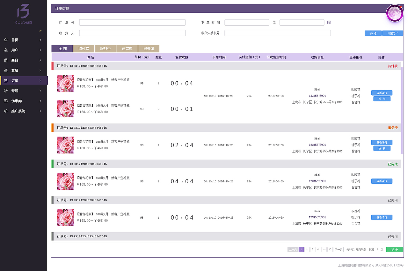
Task: Open the calendar picker beside 下单时间
Action: (x=329, y=22)
